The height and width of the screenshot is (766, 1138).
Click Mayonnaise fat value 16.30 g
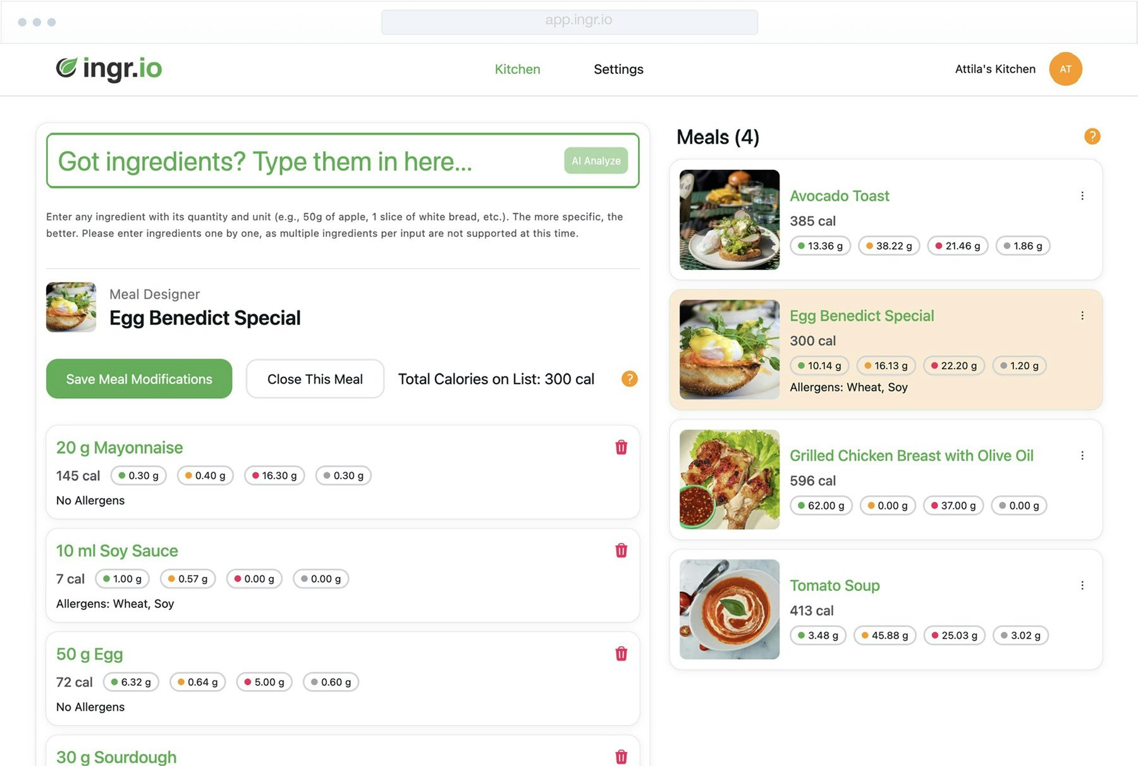coord(274,475)
